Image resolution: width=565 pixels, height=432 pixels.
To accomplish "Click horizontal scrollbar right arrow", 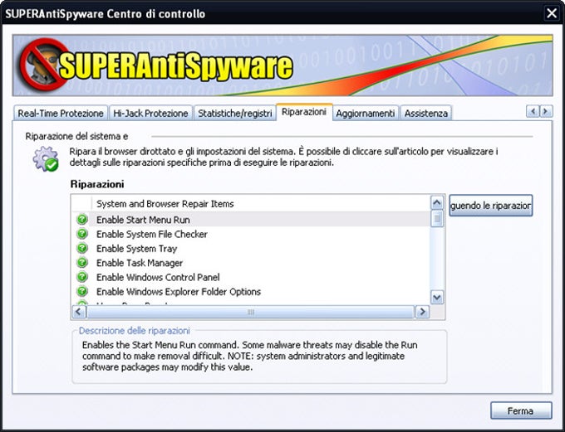I will tap(422, 312).
